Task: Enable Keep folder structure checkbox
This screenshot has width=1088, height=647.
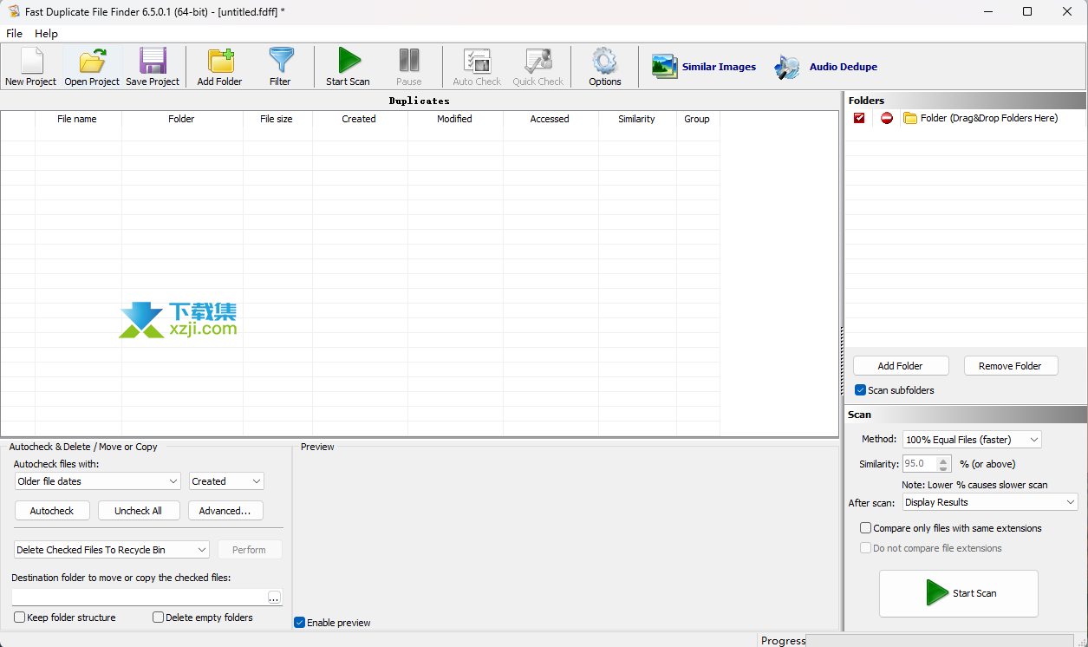Action: 20,618
